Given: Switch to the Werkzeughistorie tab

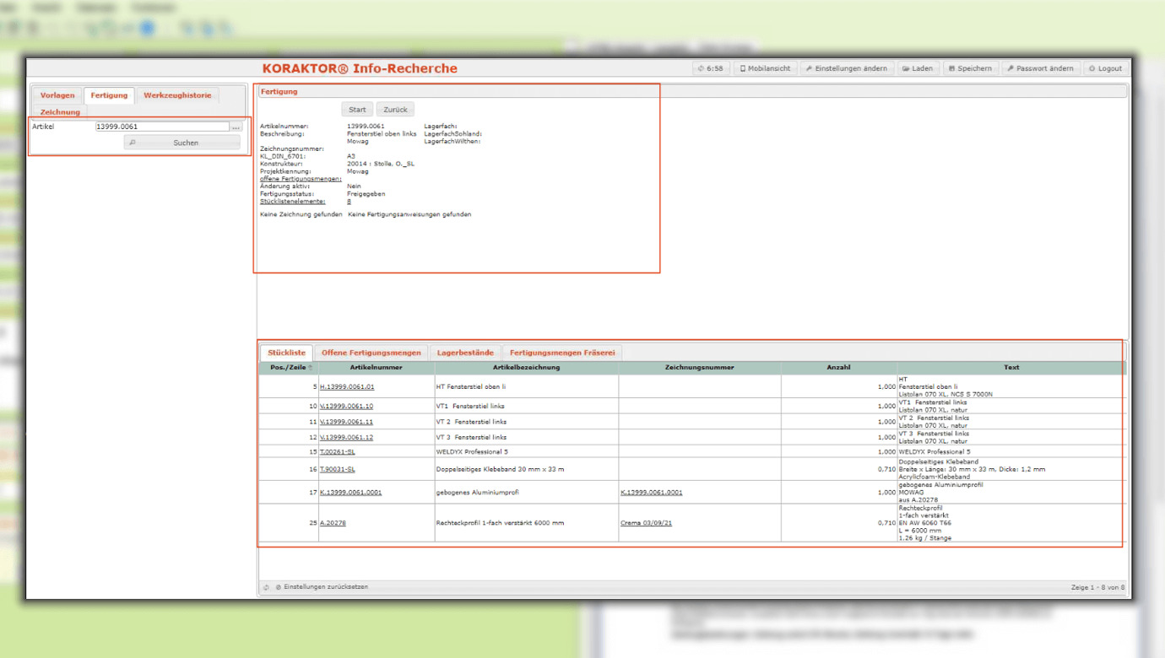Looking at the screenshot, I should [x=177, y=95].
